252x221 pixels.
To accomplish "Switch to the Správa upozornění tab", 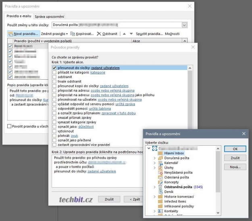I will coord(49,17).
